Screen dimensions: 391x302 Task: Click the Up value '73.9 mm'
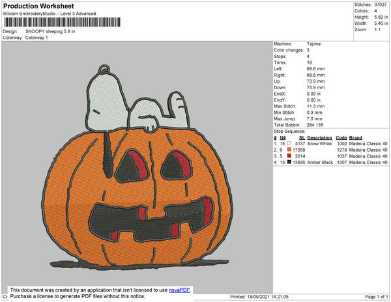[x=315, y=81]
